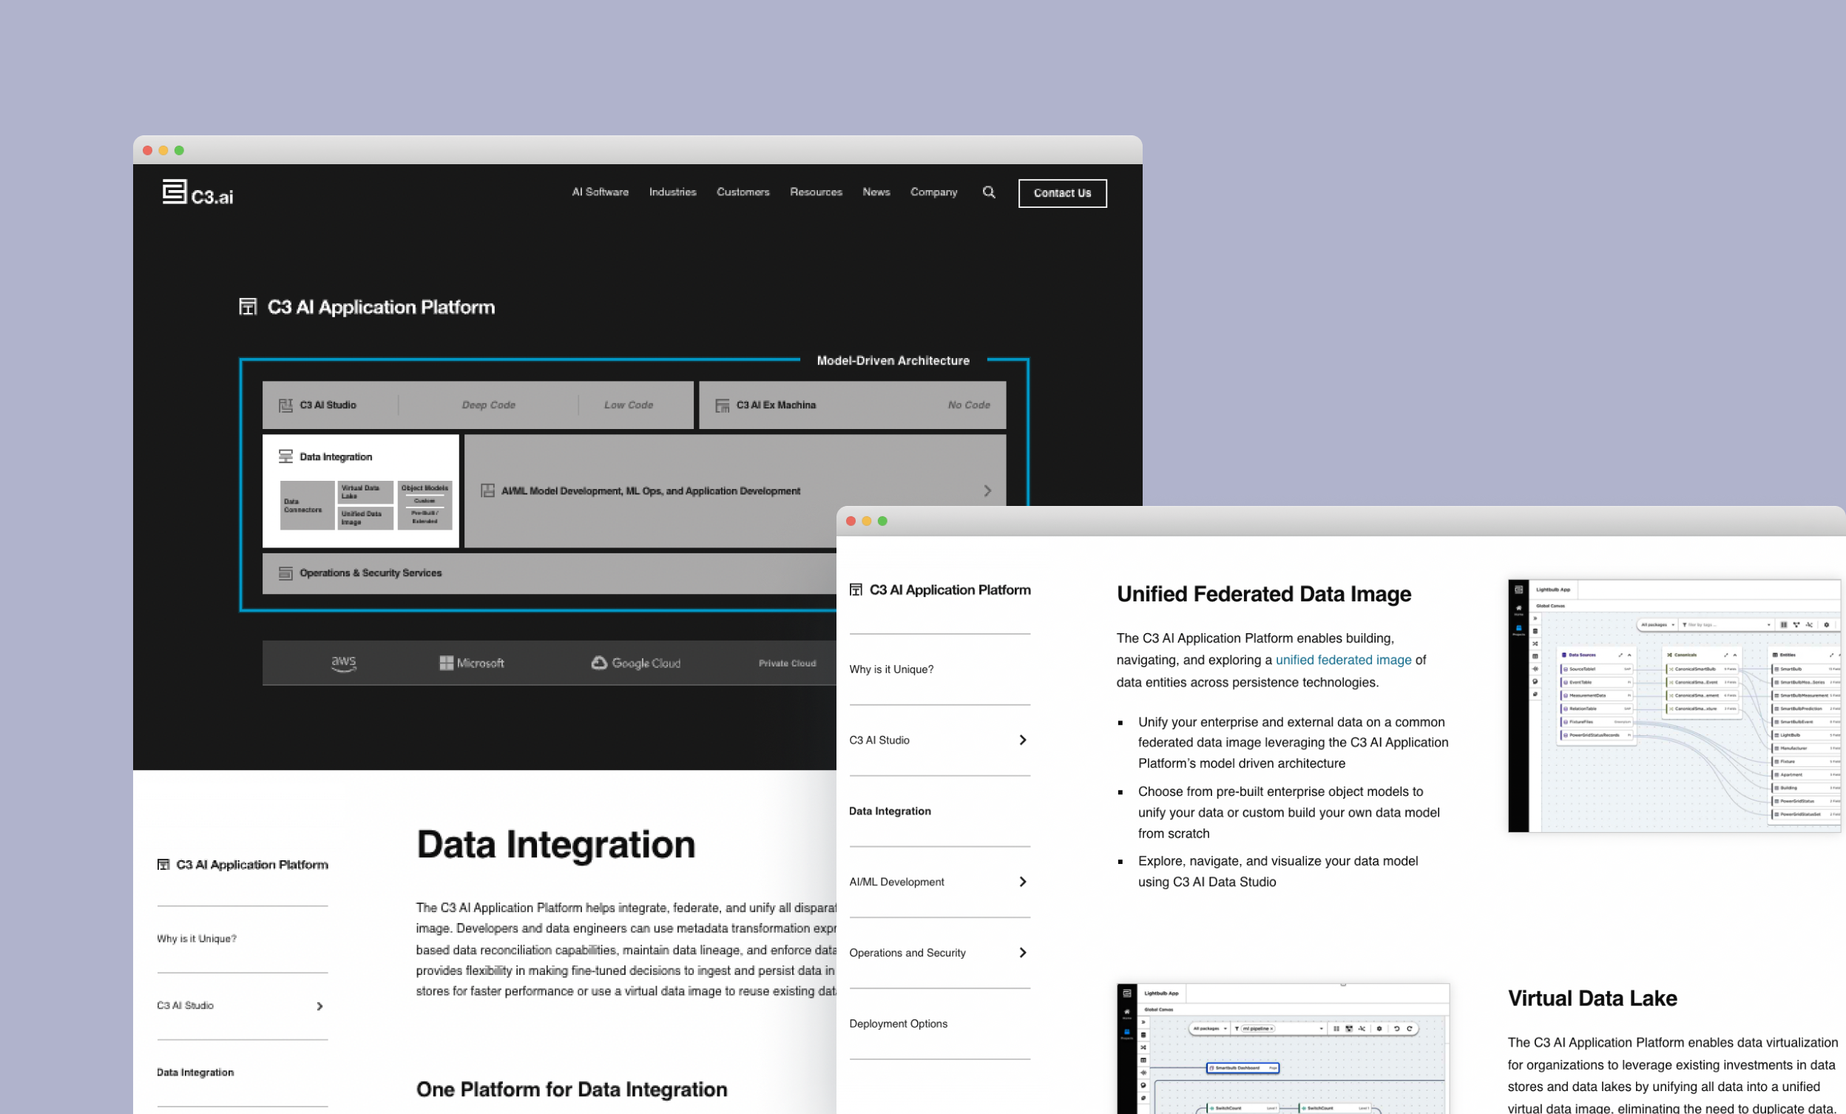Image resolution: width=1846 pixels, height=1114 pixels.
Task: Select No Code in the diagram
Action: point(969,405)
